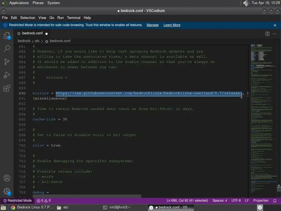Click the selected raw.githubusercontent.com mirror URL
Viewport: 281px width, 211px height.
[x=149, y=93]
